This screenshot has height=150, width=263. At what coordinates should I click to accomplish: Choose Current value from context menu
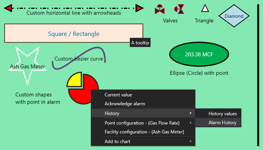click(143, 95)
